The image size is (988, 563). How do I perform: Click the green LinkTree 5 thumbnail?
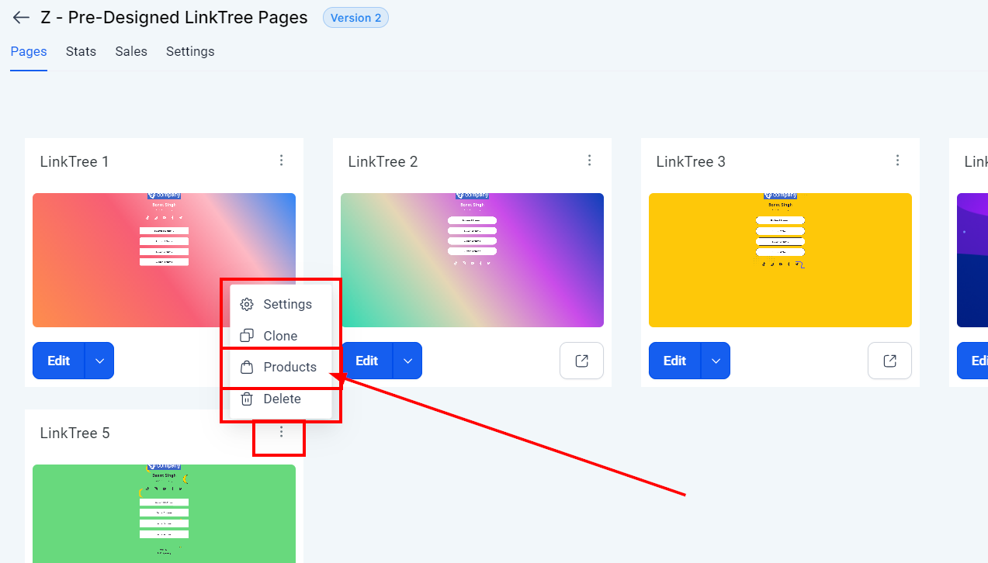click(164, 513)
